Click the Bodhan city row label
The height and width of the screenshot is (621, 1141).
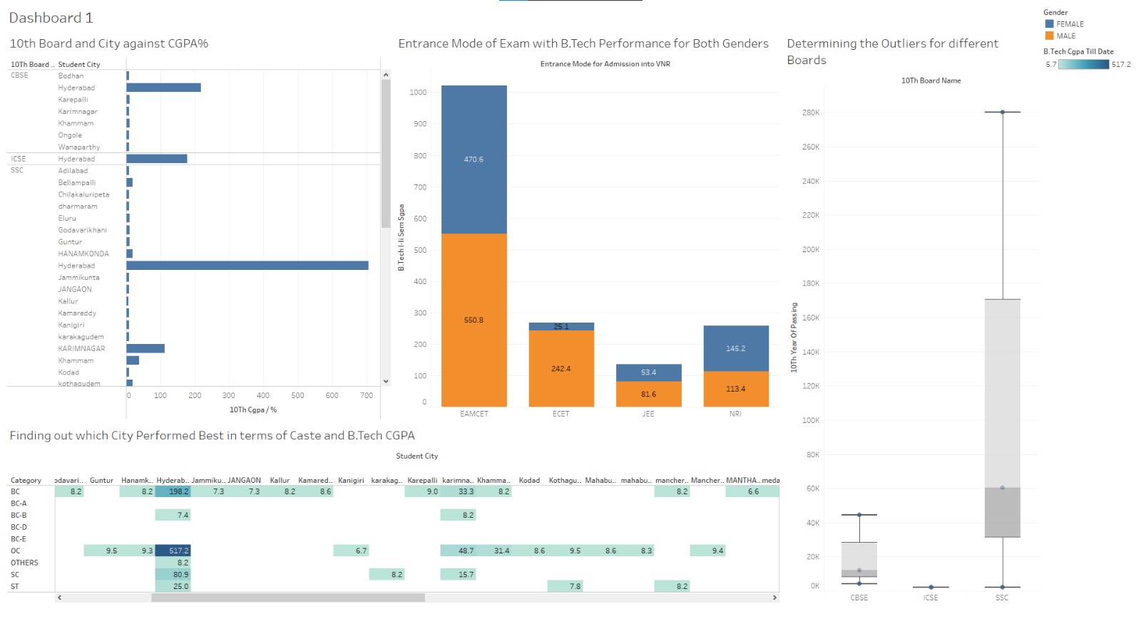pos(71,75)
